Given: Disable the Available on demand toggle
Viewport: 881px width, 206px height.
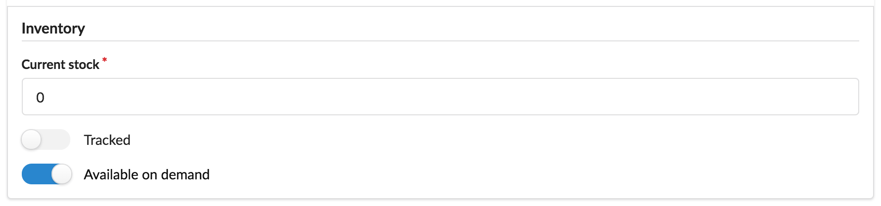Looking at the screenshot, I should [x=47, y=174].
